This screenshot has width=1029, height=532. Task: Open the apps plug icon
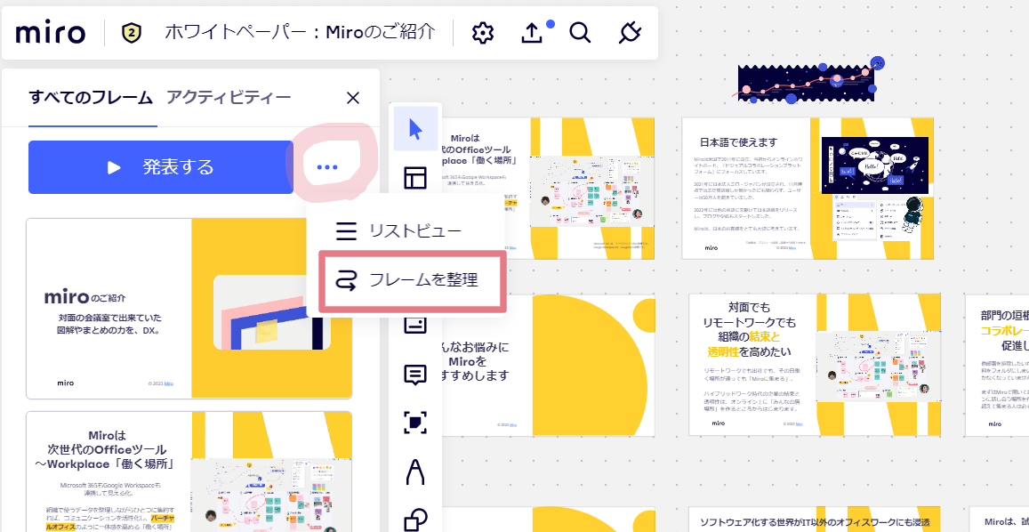point(630,33)
